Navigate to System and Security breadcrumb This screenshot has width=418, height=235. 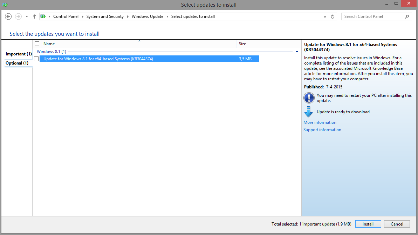(x=105, y=16)
